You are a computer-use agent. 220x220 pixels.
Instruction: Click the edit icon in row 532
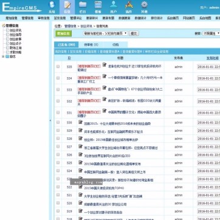(x=105, y=99)
